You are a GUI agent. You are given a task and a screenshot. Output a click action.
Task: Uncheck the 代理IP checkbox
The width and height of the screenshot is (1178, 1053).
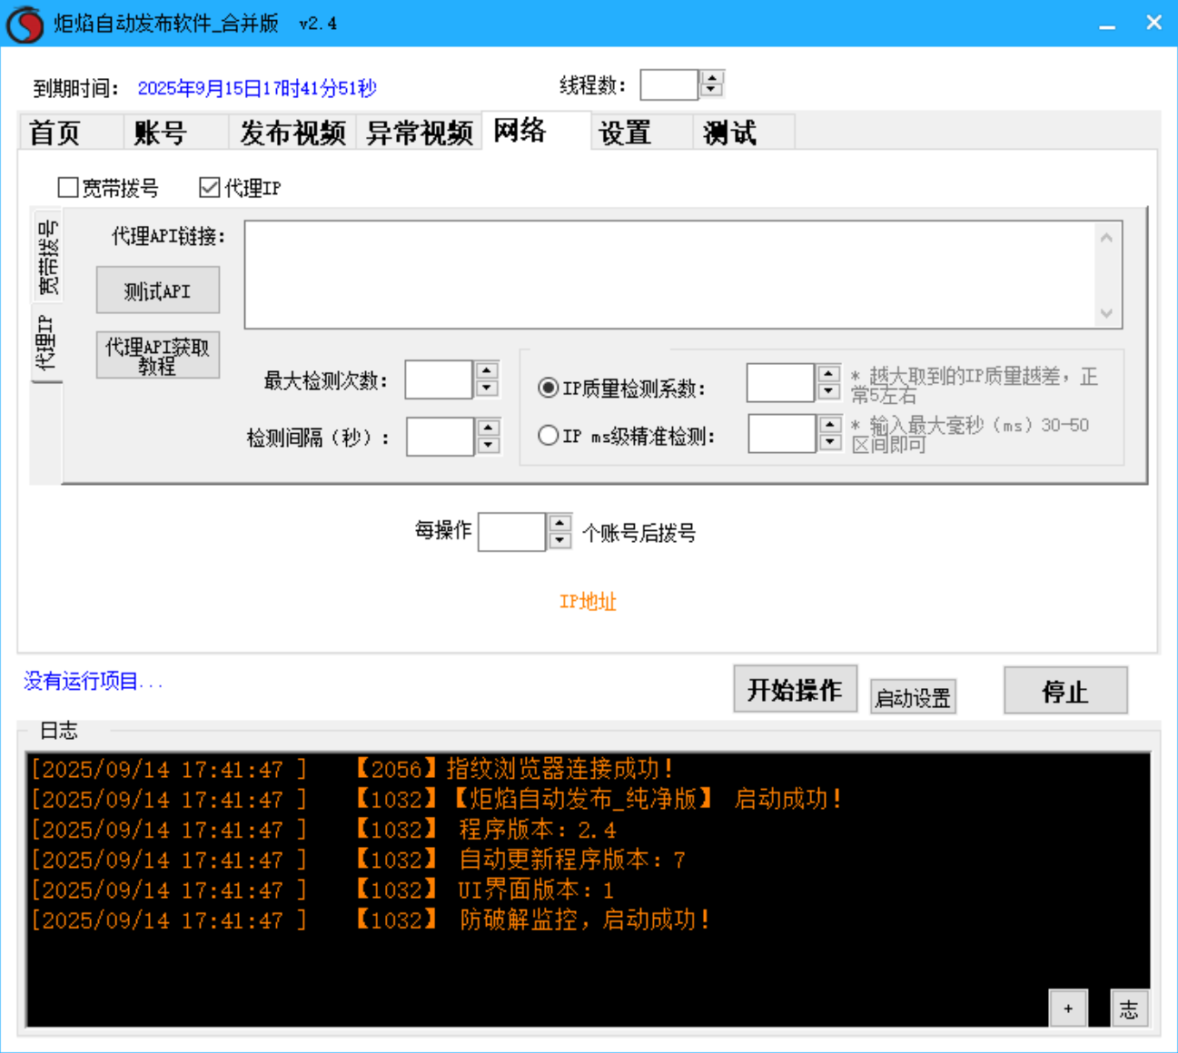coord(210,188)
